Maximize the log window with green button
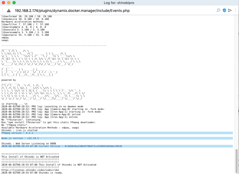239x174 pixels. coord(14,3)
